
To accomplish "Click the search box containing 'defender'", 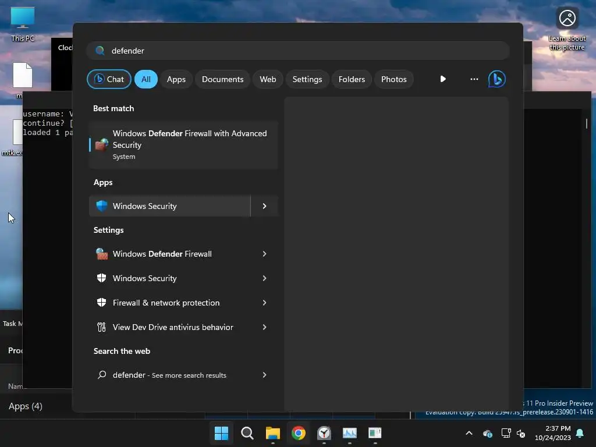I will tap(298, 51).
